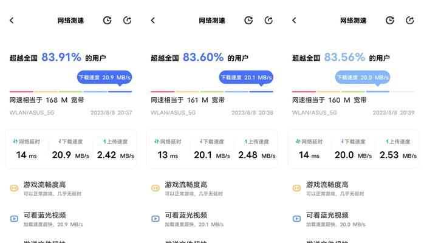Click the speed rating bar above 160 M
Screen dimensions: 424x243
[353, 92]
